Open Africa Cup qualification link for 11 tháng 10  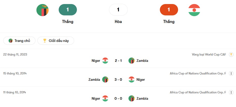(198, 92)
